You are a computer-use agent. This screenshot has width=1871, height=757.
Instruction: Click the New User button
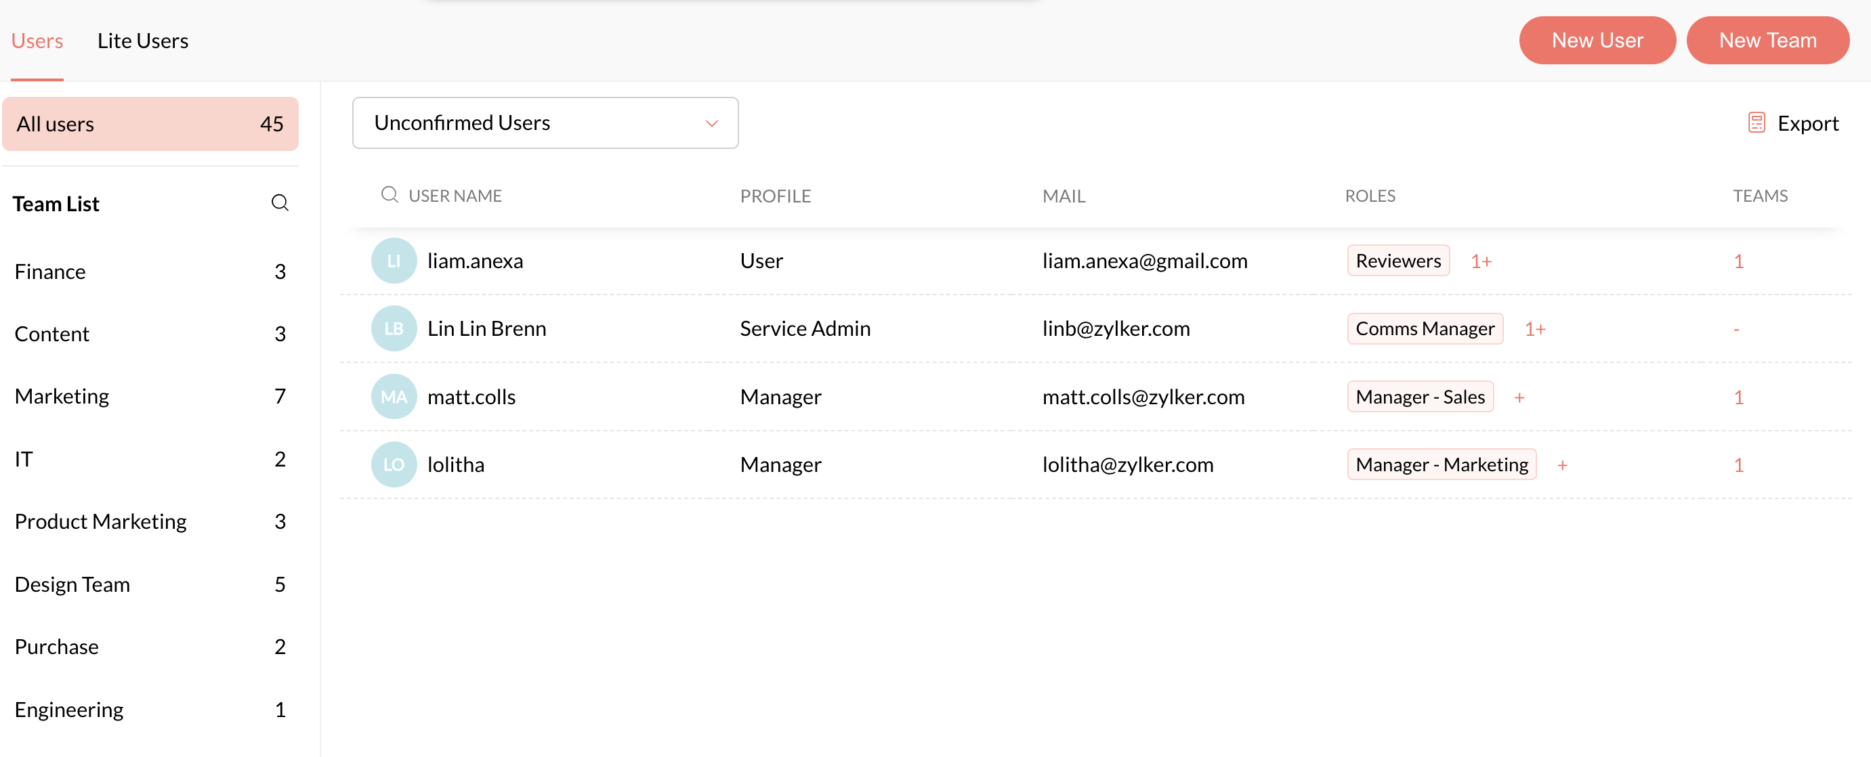pyautogui.click(x=1597, y=41)
